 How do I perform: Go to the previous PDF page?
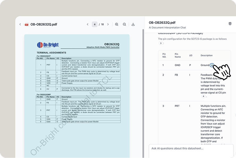[x=88, y=24]
